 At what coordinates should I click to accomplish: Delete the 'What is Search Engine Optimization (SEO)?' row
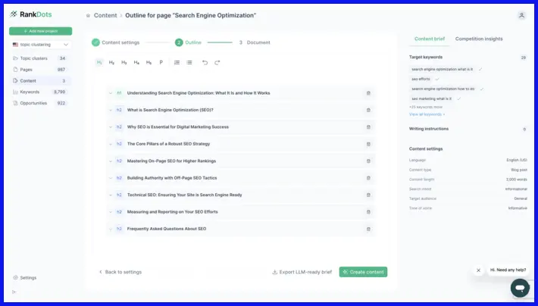368,110
